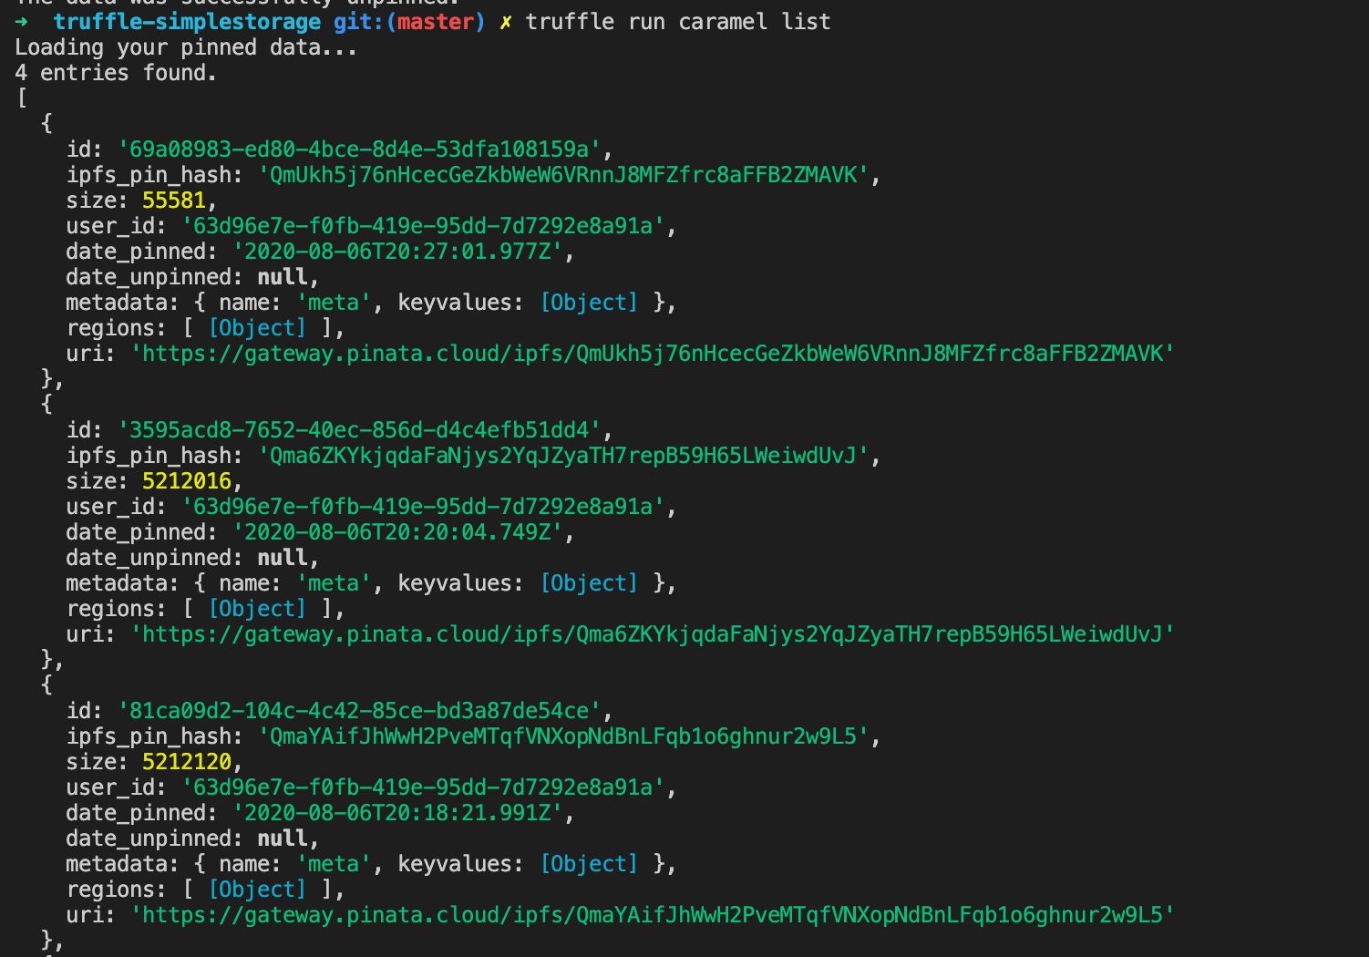Screen dimensions: 1369x957
Task: Click keyvalues [Object] in third entry metadata
Action: click(x=589, y=864)
